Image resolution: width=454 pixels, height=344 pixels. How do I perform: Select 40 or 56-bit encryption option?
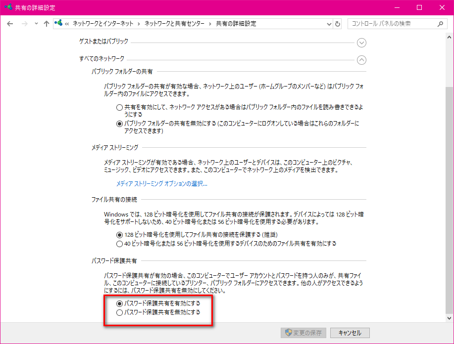[x=119, y=243]
